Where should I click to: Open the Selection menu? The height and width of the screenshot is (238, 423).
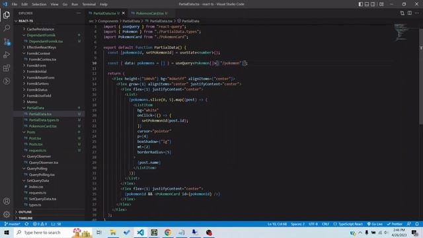(39, 5)
